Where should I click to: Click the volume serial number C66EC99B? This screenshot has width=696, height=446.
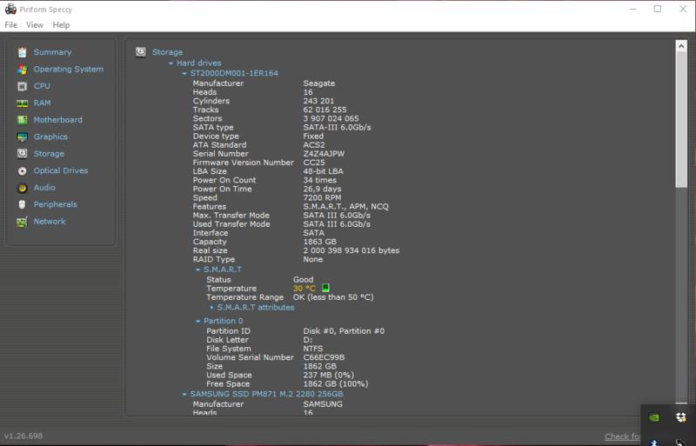(x=324, y=357)
